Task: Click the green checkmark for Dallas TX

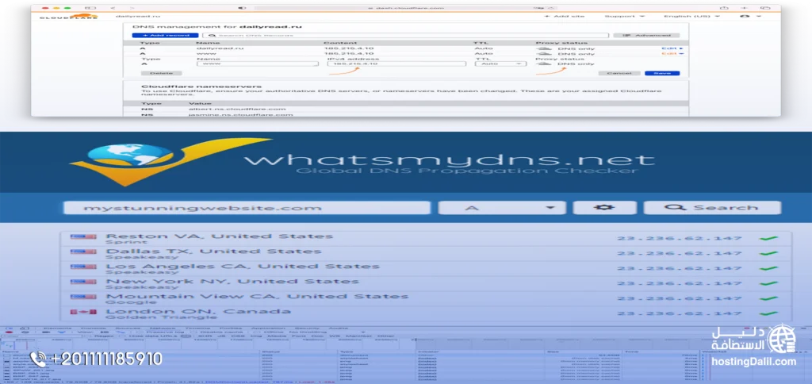Action: pyautogui.click(x=768, y=253)
